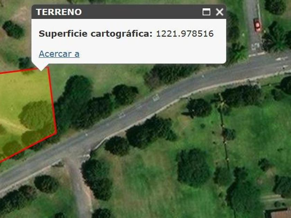Select the 1221.978516 surface value
The width and height of the screenshot is (291, 218).
[x=185, y=34]
